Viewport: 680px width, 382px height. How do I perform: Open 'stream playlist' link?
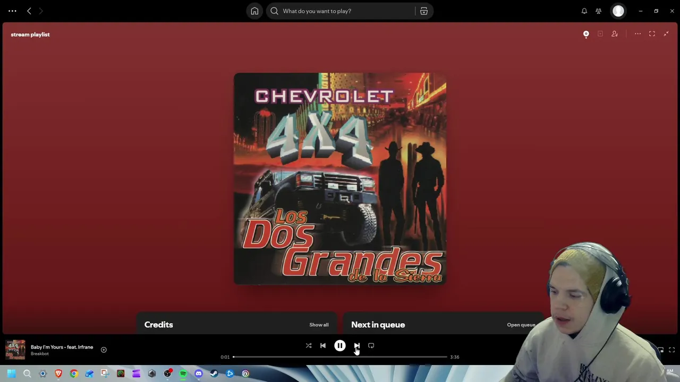[30, 34]
